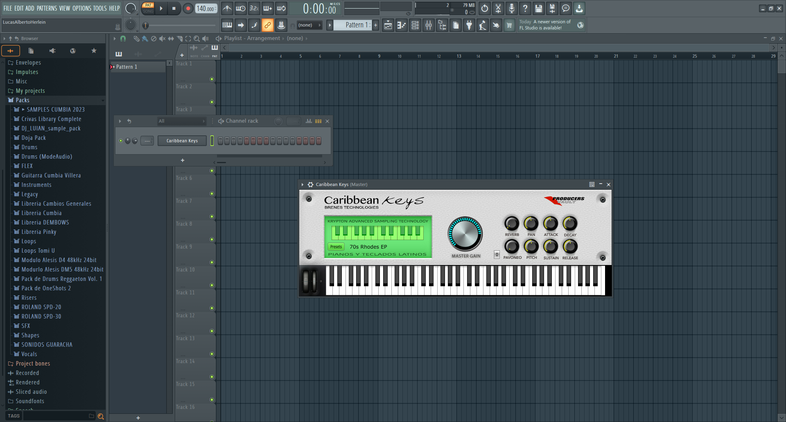Add a new pattern with plus button
The width and height of the screenshot is (786, 422).
coord(375,25)
